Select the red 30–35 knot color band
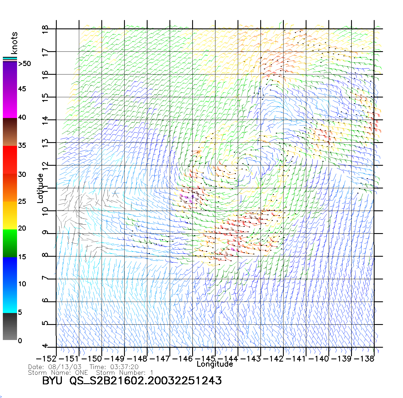The height and width of the screenshot is (398, 403). click(10, 160)
